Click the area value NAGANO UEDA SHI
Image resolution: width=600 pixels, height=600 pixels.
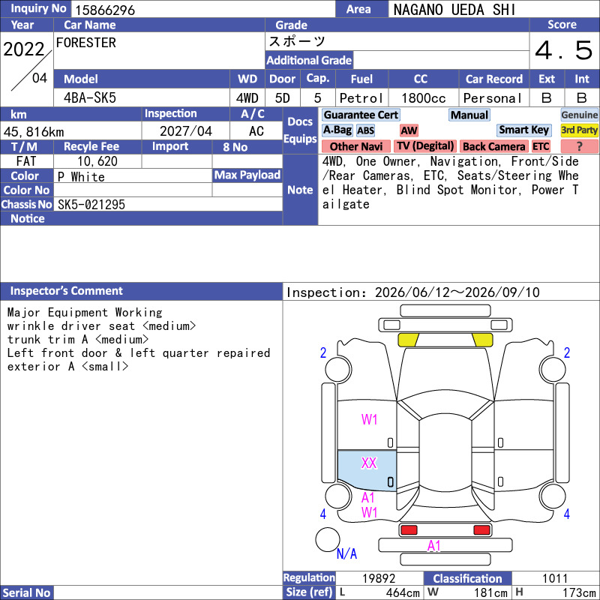[454, 10]
